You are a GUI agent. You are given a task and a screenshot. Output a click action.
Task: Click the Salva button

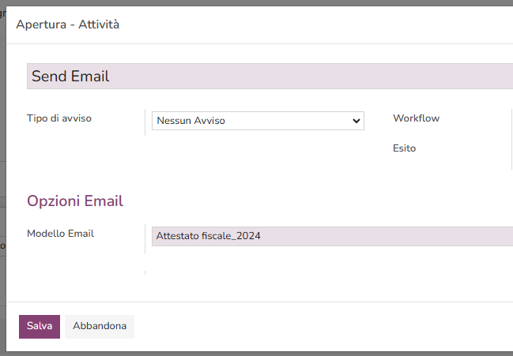[x=40, y=326]
